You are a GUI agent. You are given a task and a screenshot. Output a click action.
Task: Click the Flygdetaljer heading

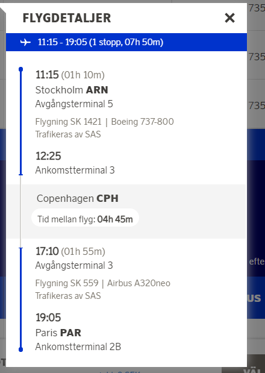click(x=67, y=18)
